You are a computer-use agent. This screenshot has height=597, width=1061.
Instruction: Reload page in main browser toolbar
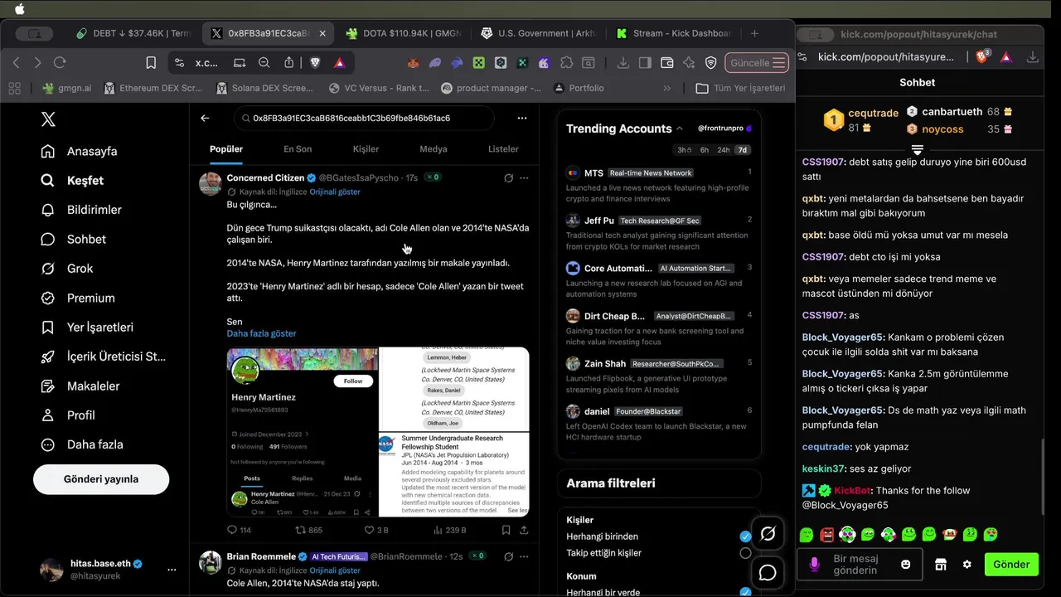[x=60, y=62]
